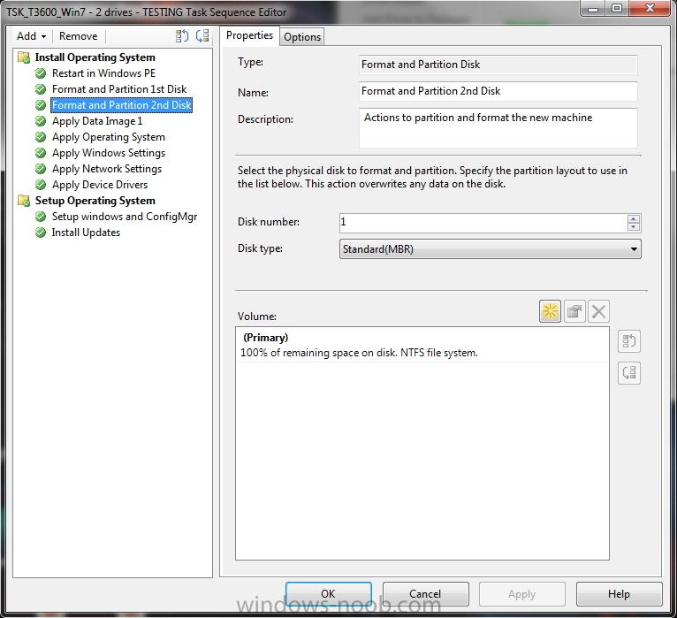This screenshot has width=677, height=618.
Task: Click green check icon beside Apply Windows Settings
Action: pyautogui.click(x=41, y=153)
